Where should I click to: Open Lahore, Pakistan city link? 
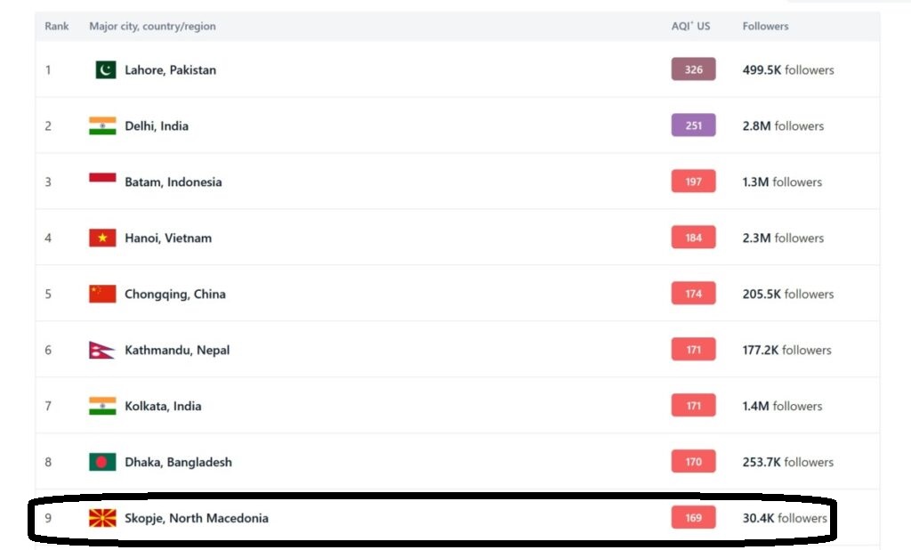point(170,69)
